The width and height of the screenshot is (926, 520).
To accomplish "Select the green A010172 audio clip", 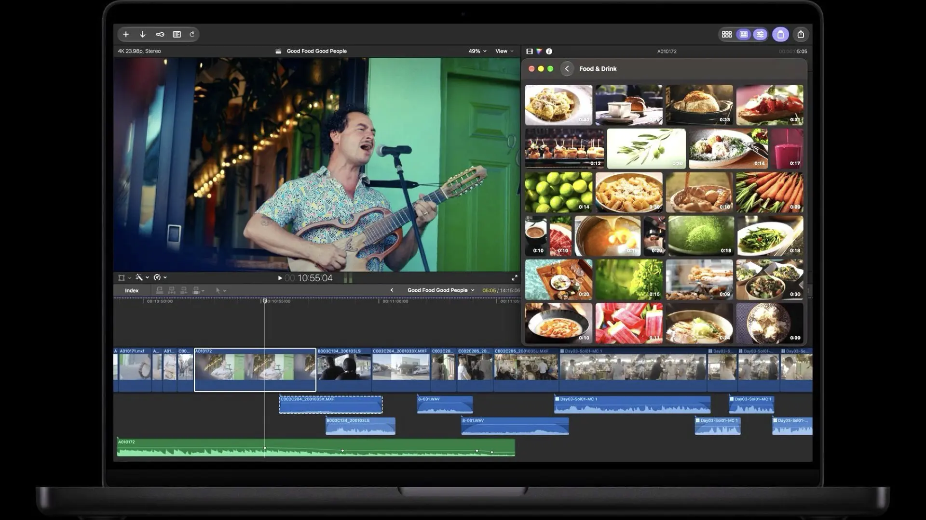I will 316,447.
